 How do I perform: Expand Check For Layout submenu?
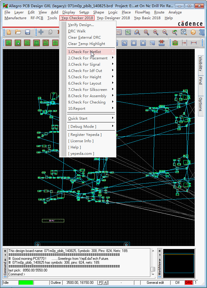click(x=91, y=83)
